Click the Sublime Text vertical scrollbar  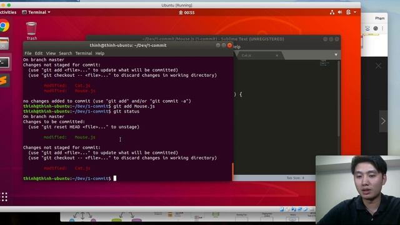(339, 98)
